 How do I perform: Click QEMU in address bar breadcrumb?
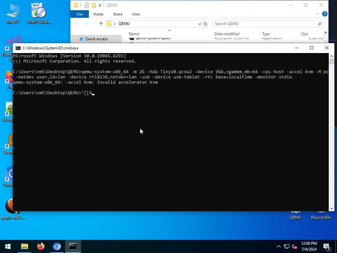tap(124, 24)
